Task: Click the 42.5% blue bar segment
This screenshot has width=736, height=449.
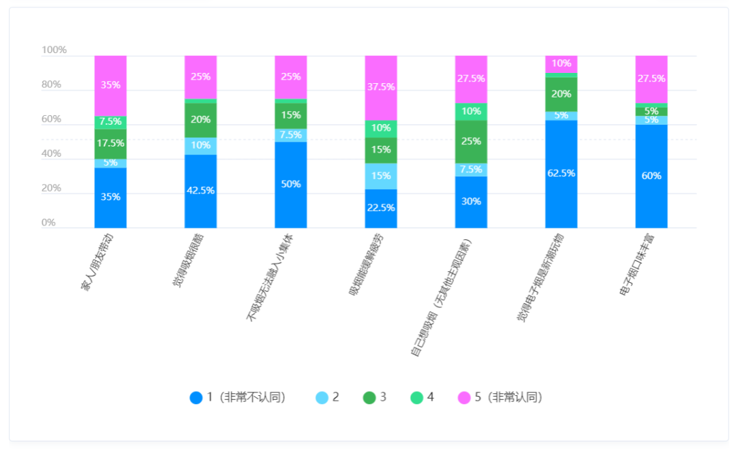Action: click(x=200, y=191)
